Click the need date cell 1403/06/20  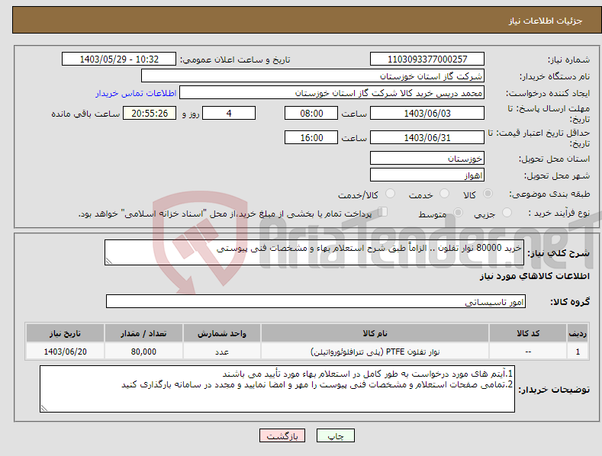pos(65,352)
